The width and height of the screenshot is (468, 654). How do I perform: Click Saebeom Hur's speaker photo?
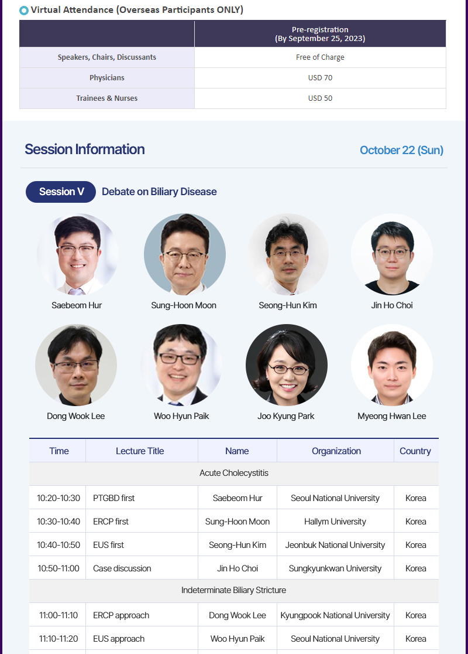point(77,254)
